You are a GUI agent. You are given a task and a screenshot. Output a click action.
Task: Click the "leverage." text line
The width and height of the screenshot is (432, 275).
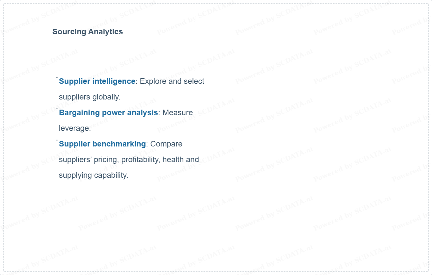pyautogui.click(x=75, y=128)
